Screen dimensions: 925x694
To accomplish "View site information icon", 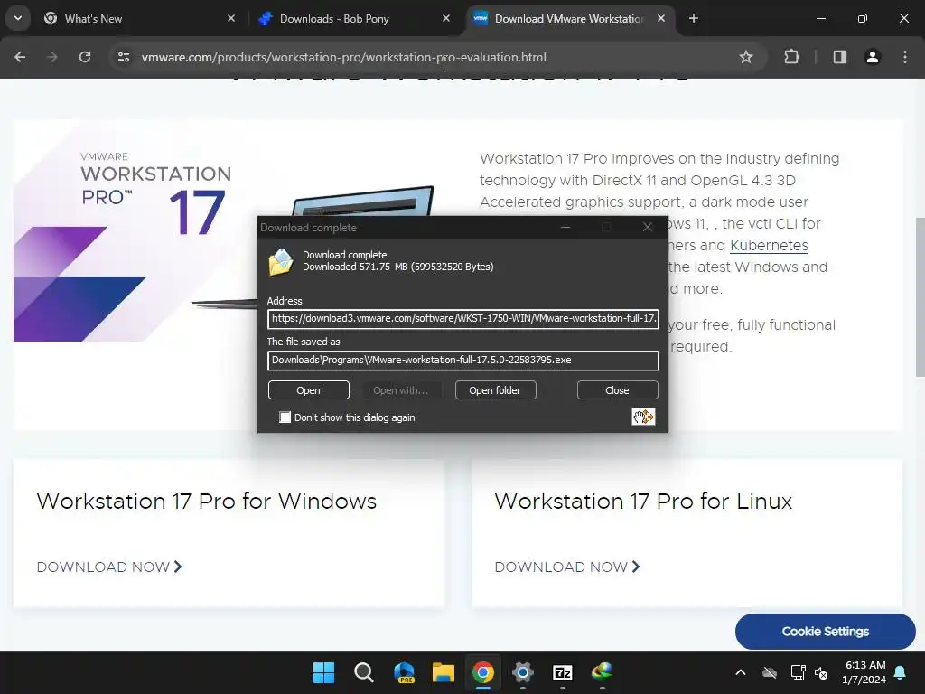I will (x=123, y=57).
